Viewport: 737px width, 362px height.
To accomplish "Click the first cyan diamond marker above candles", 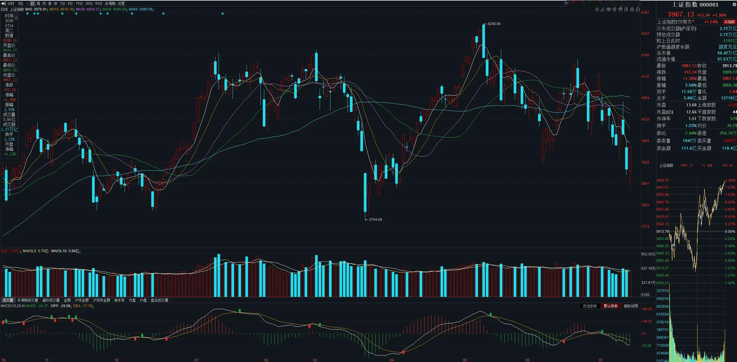I will click(28, 14).
